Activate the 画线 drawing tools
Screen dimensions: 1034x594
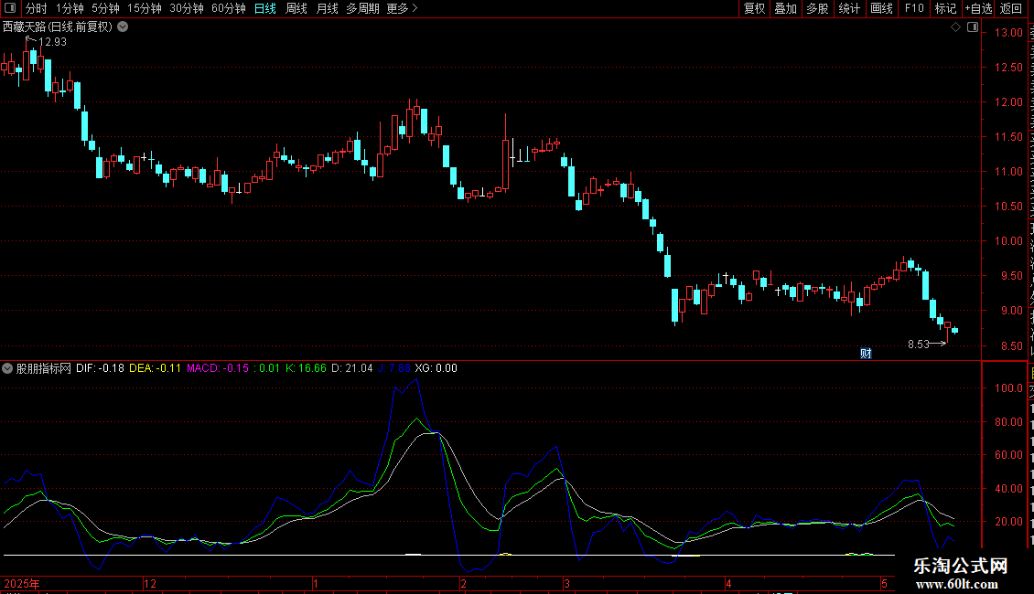[881, 8]
